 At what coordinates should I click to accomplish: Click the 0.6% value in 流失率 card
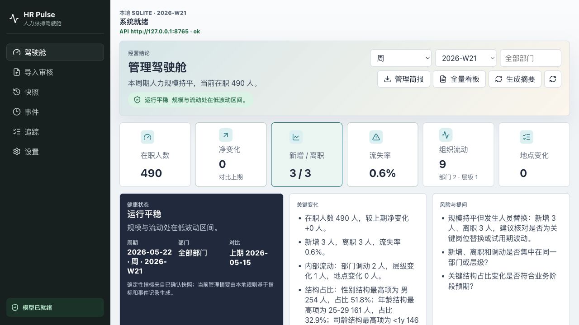coord(383,173)
